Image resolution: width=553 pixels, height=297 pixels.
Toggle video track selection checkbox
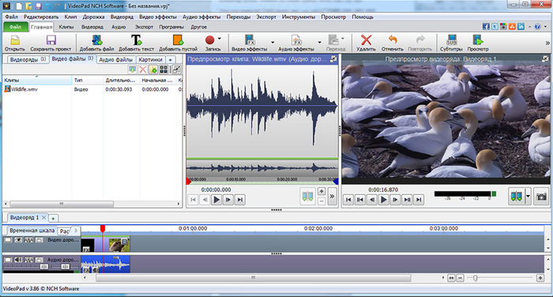click(8, 240)
